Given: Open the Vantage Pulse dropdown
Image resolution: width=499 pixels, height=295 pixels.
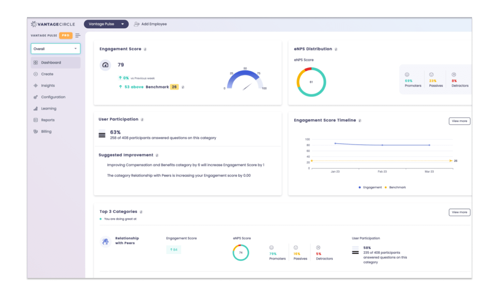Looking at the screenshot, I should (106, 24).
